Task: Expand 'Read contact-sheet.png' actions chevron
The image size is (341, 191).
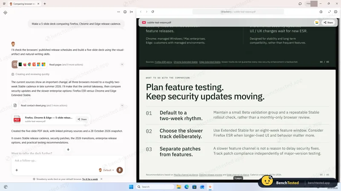Action: coord(122,105)
